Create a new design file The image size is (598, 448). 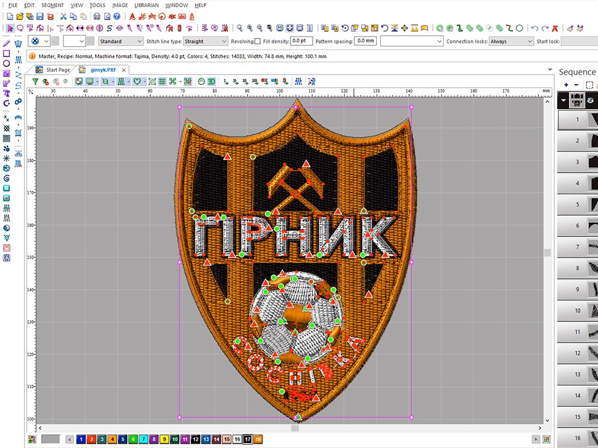(10, 16)
